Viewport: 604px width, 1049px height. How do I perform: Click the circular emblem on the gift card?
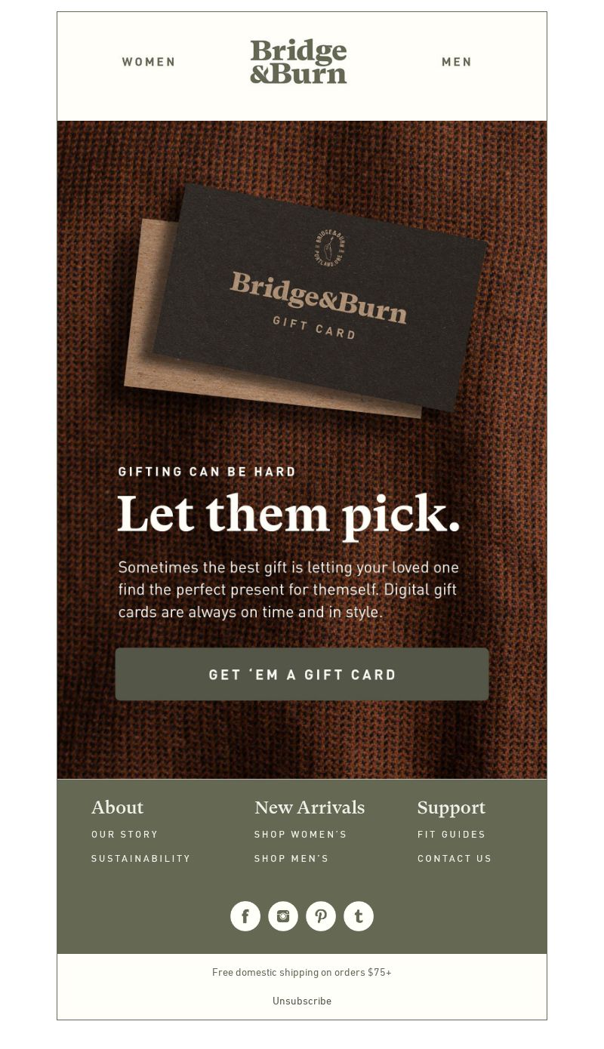point(330,246)
